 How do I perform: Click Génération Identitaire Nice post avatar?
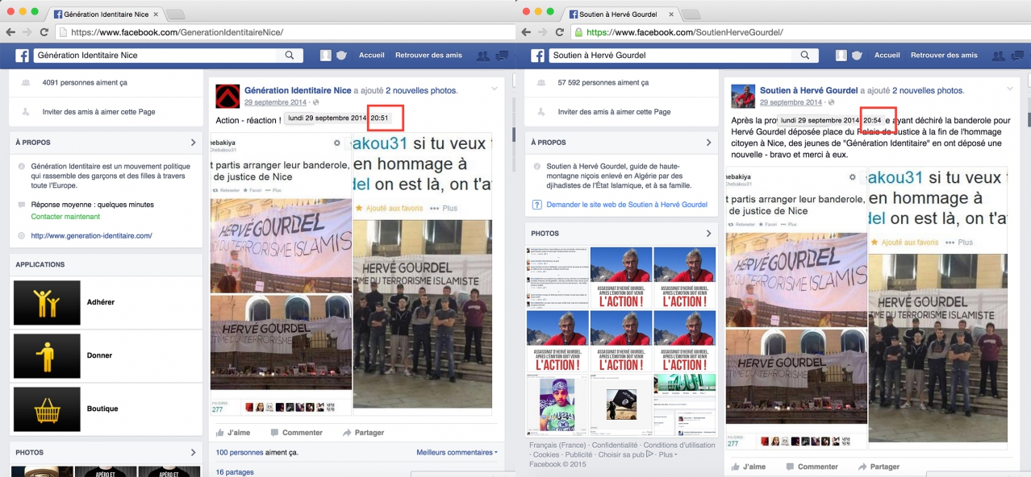[x=227, y=96]
